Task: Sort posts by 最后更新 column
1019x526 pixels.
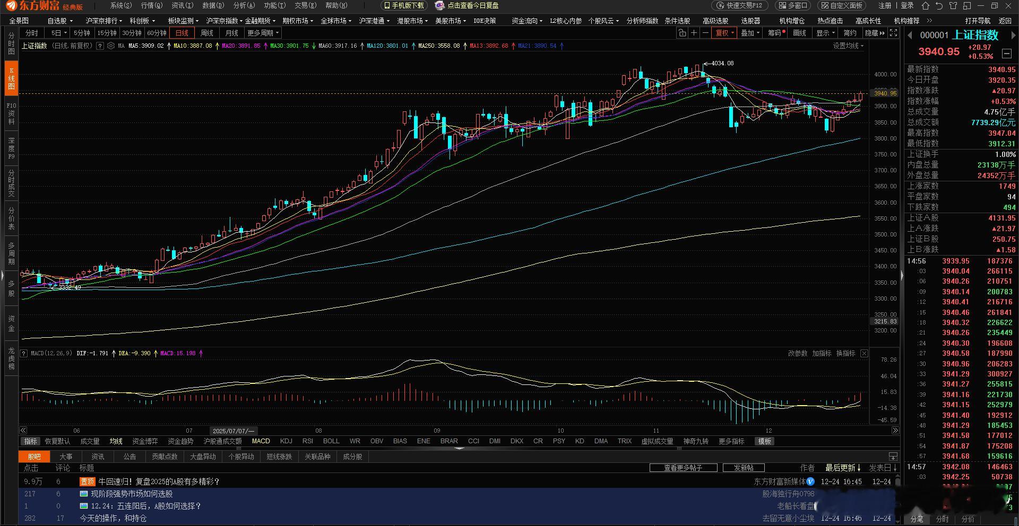Action: point(843,468)
